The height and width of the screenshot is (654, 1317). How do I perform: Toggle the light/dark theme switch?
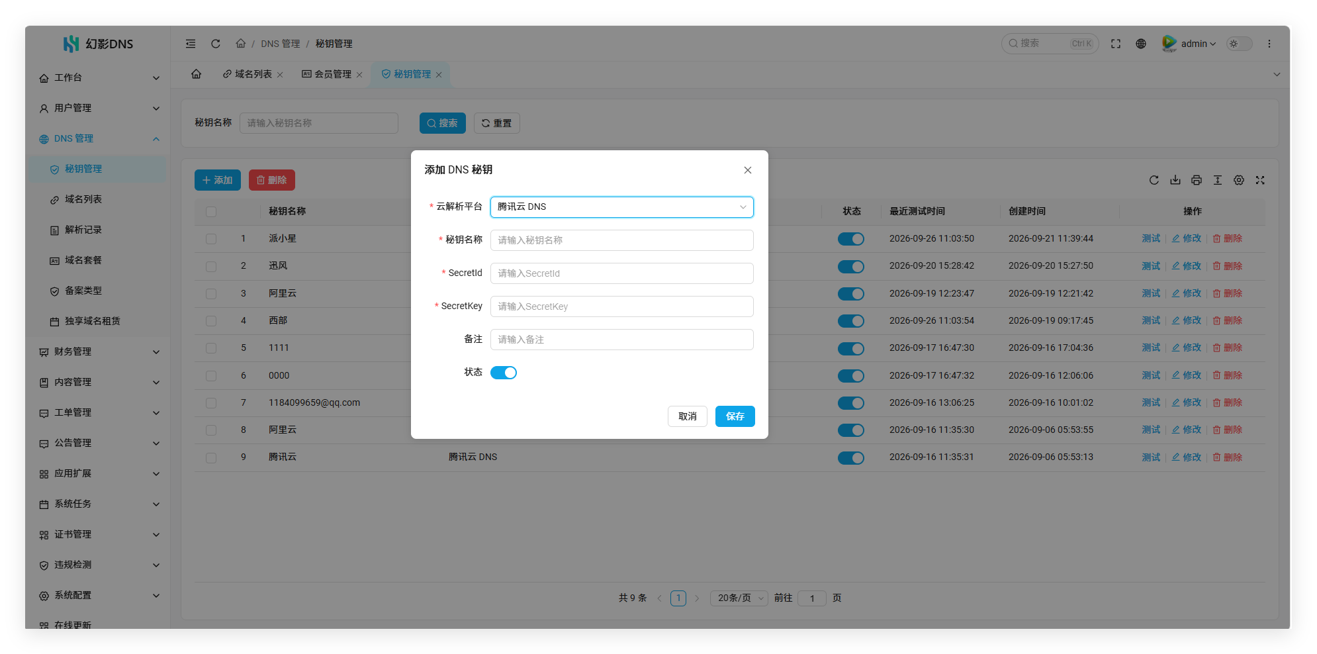[1240, 44]
